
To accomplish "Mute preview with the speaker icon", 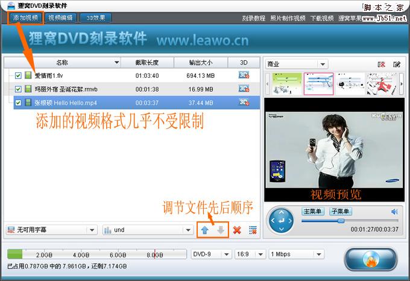I will tap(394, 212).
